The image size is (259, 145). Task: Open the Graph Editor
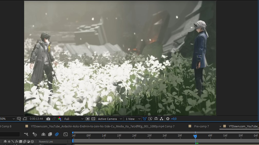(x=66, y=134)
